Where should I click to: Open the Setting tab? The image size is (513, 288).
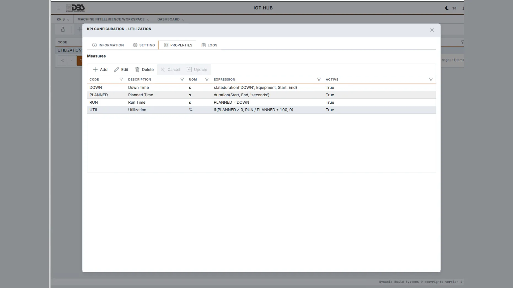click(x=144, y=45)
